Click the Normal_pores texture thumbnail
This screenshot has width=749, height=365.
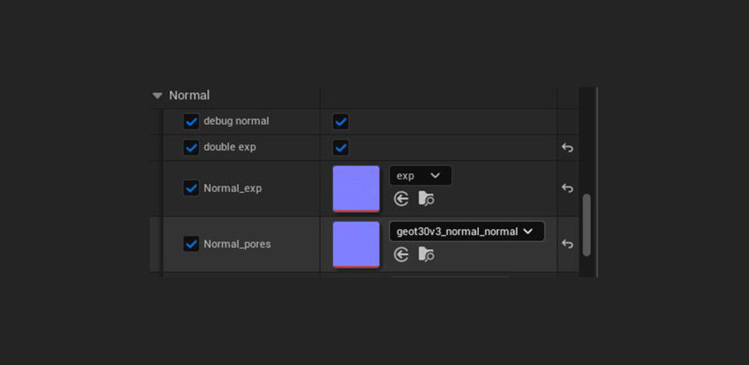(356, 245)
